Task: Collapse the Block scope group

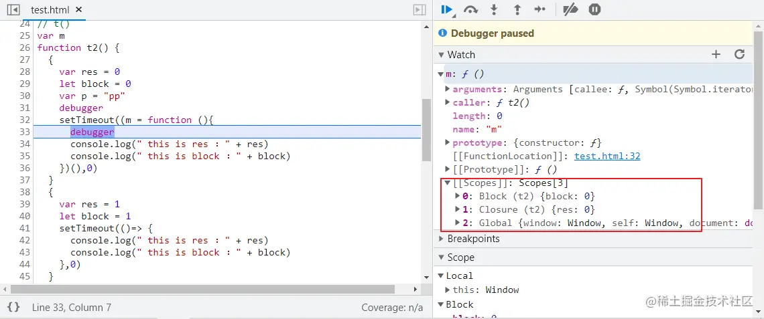Action: [x=441, y=304]
